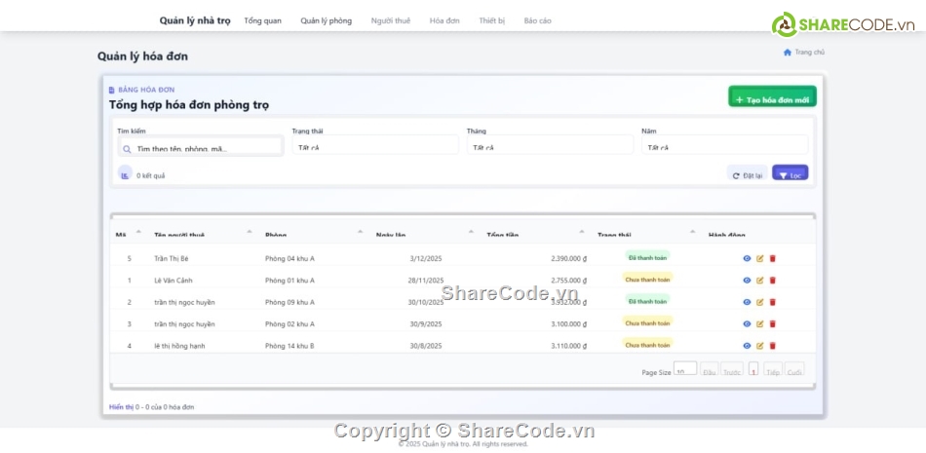Viewport: 926px width, 453px height.
Task: Delete invoice of Trần Thị Bé
Action: 772,258
